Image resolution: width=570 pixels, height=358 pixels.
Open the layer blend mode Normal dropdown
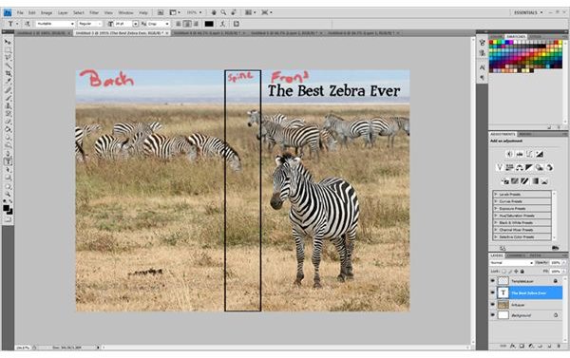[x=511, y=262]
